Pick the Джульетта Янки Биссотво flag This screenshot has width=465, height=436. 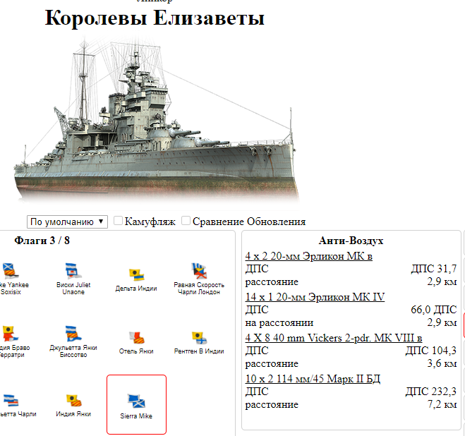(x=73, y=341)
